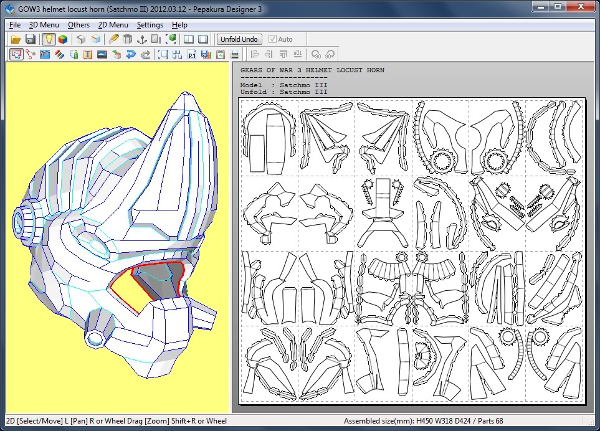Click the blue picture image tool icon
This screenshot has width=600, height=431.
(102, 54)
